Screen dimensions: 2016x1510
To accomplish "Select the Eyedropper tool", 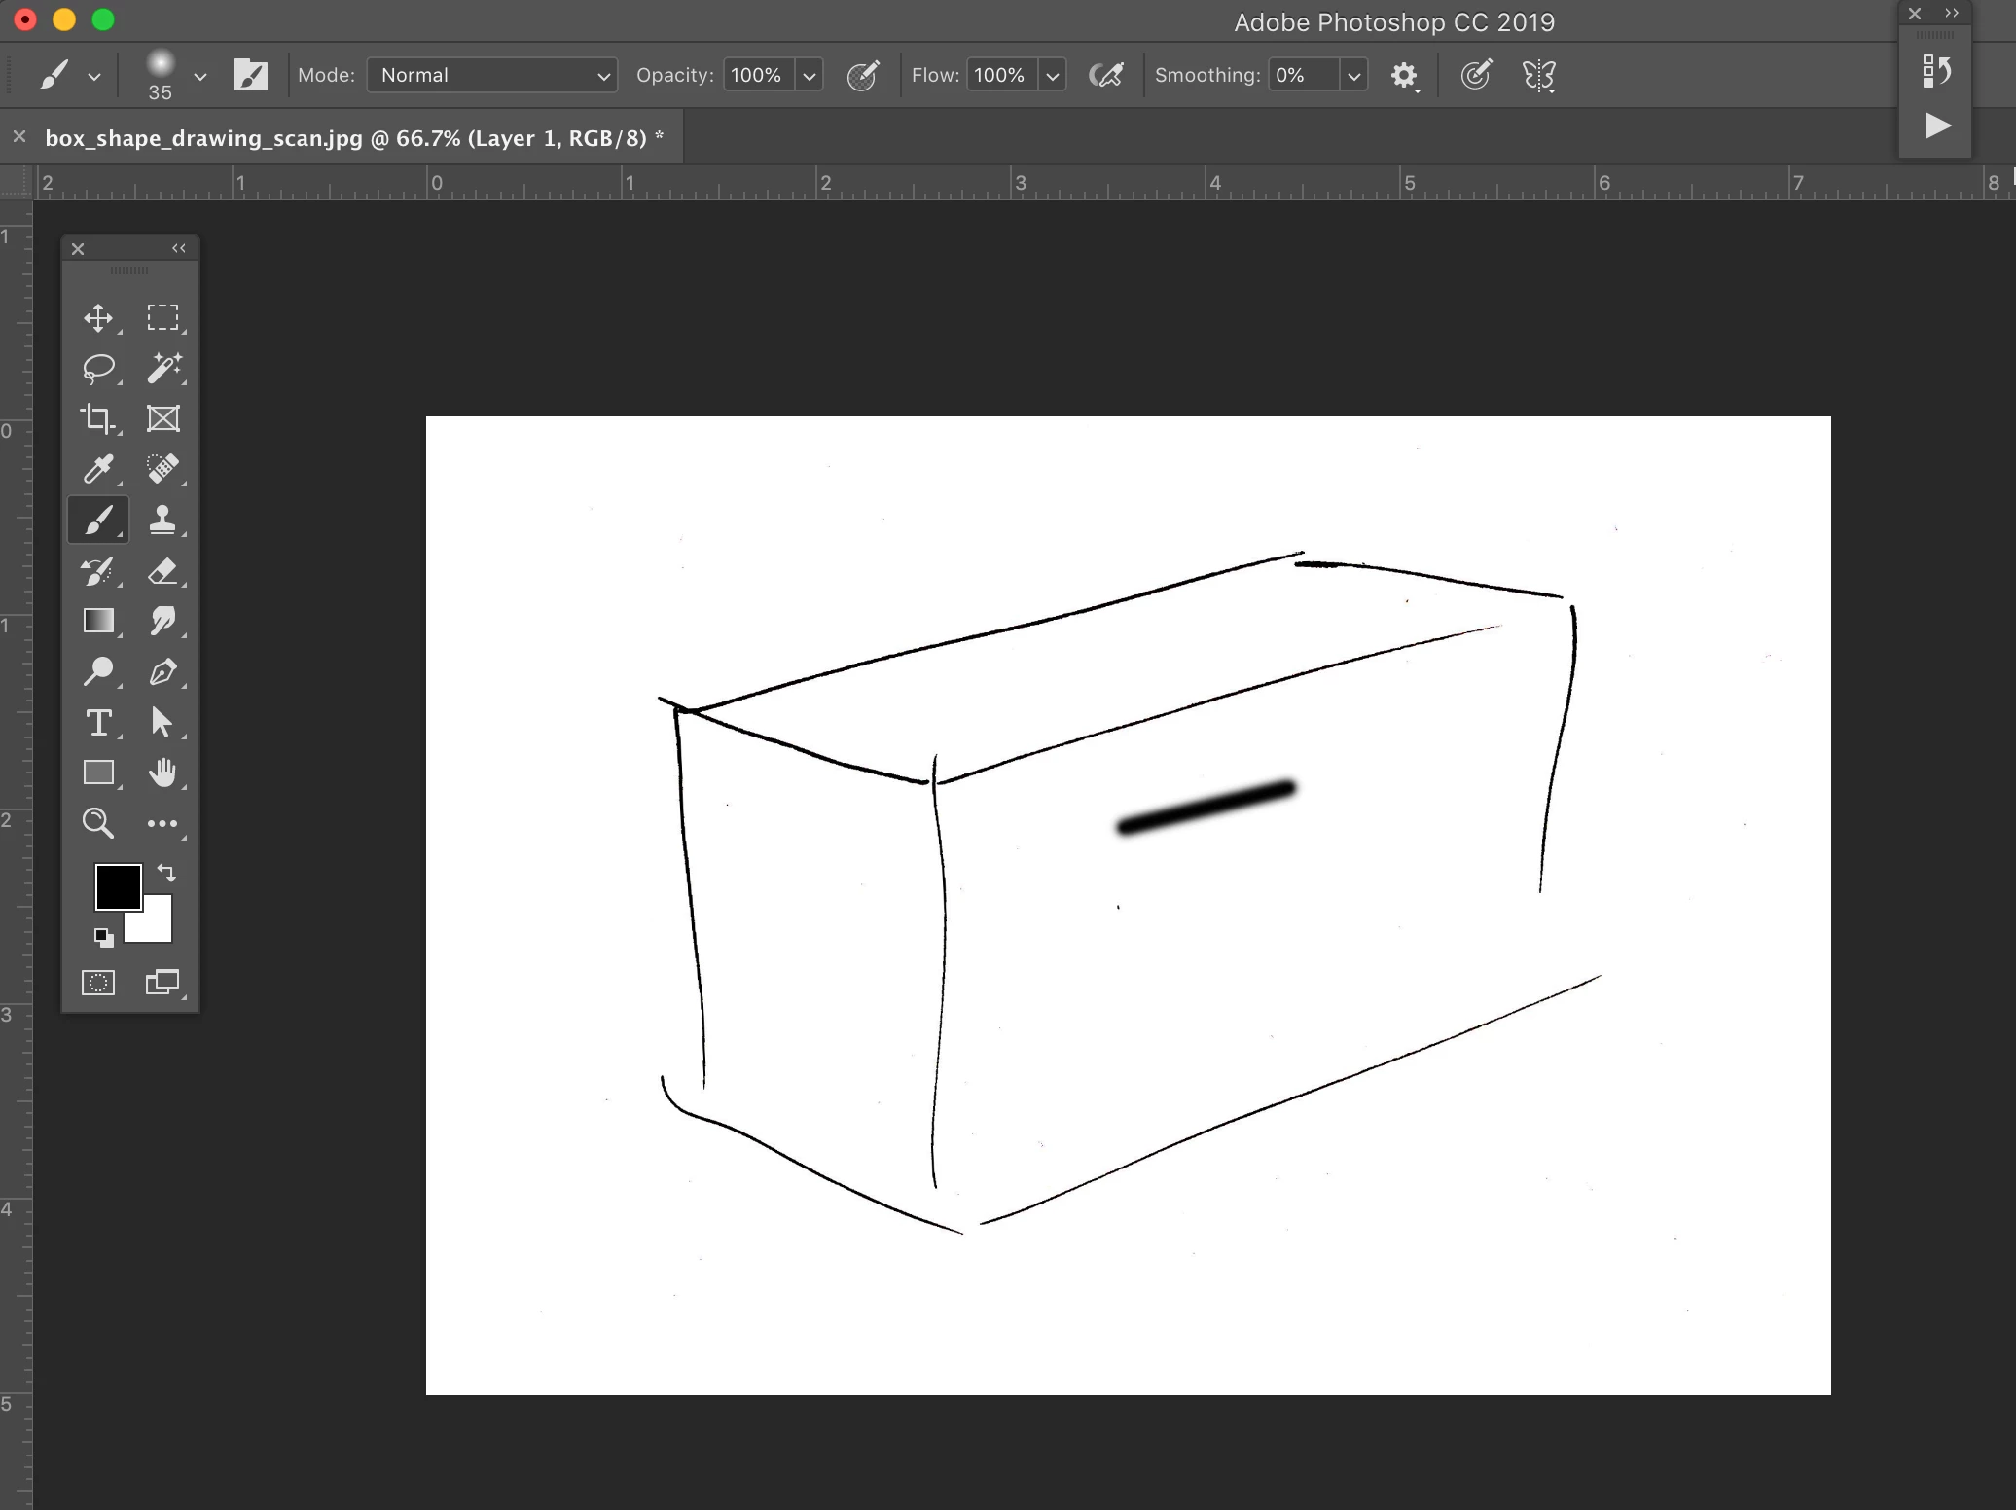I will (x=98, y=469).
